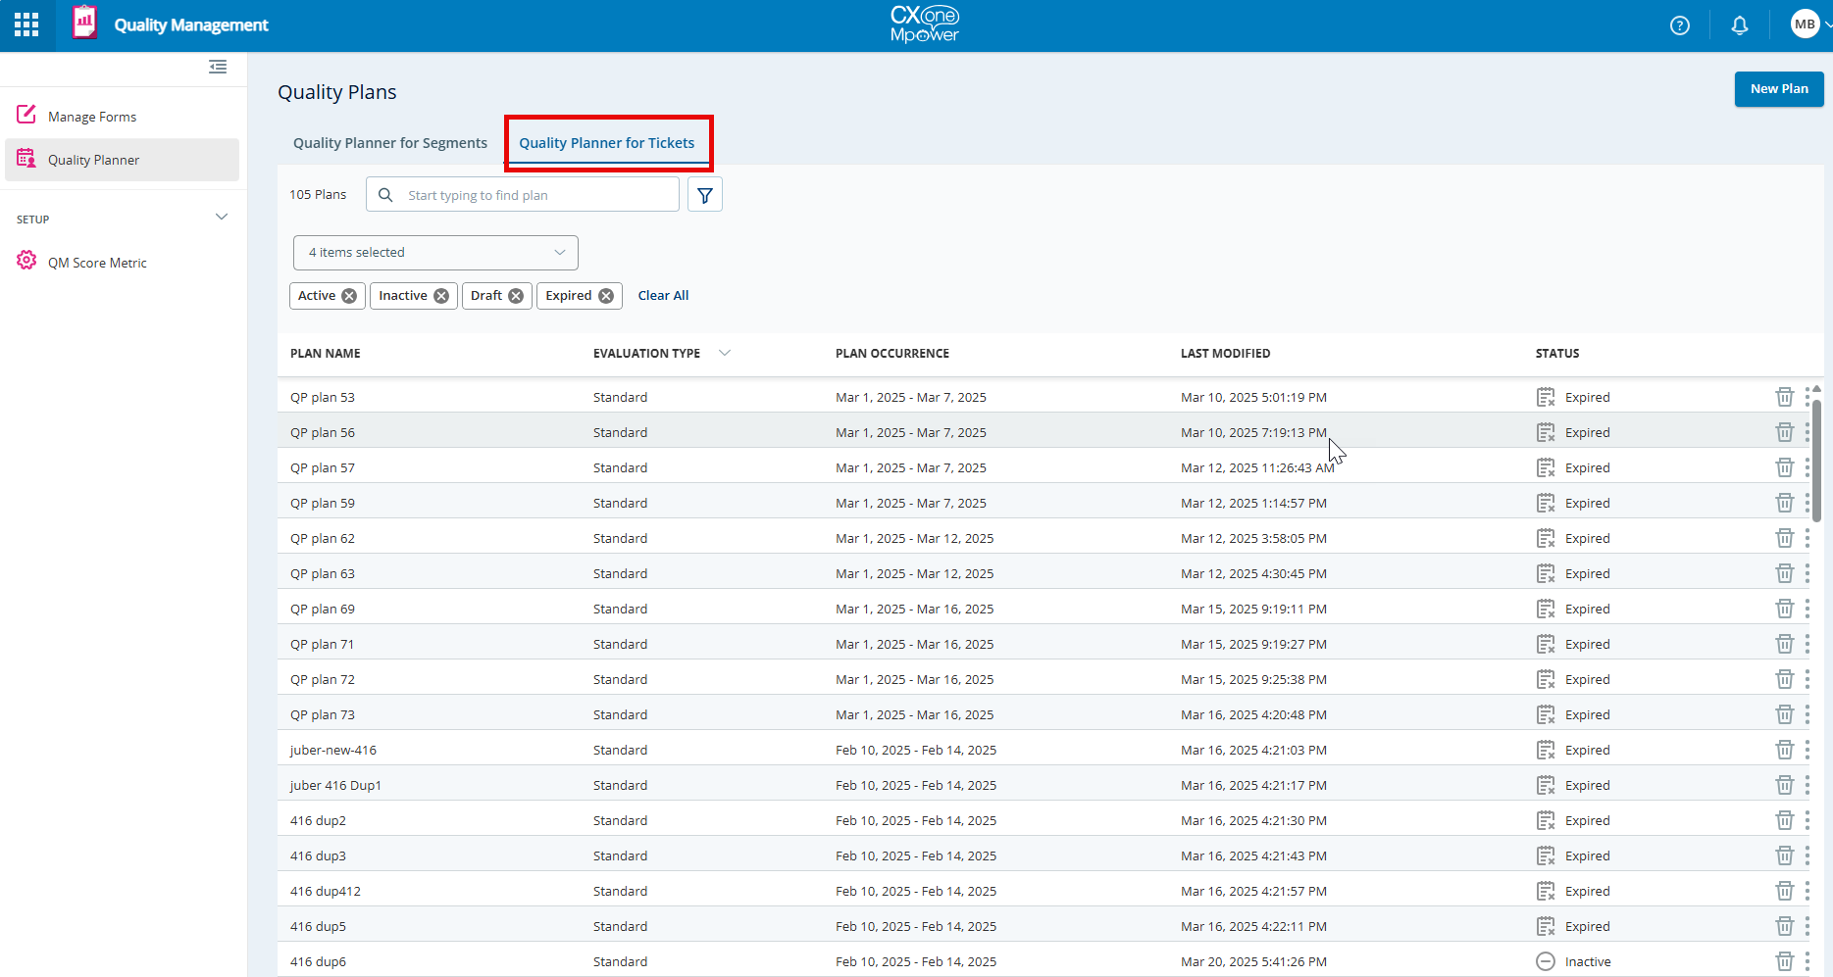Open notifications bell icon

pyautogui.click(x=1739, y=25)
